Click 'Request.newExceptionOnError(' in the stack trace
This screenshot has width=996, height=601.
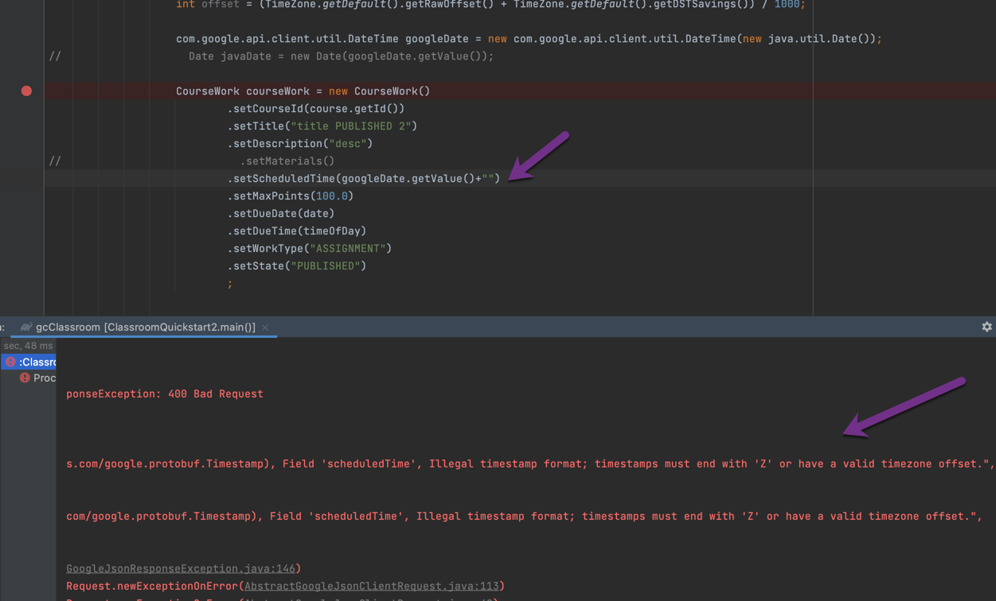155,586
